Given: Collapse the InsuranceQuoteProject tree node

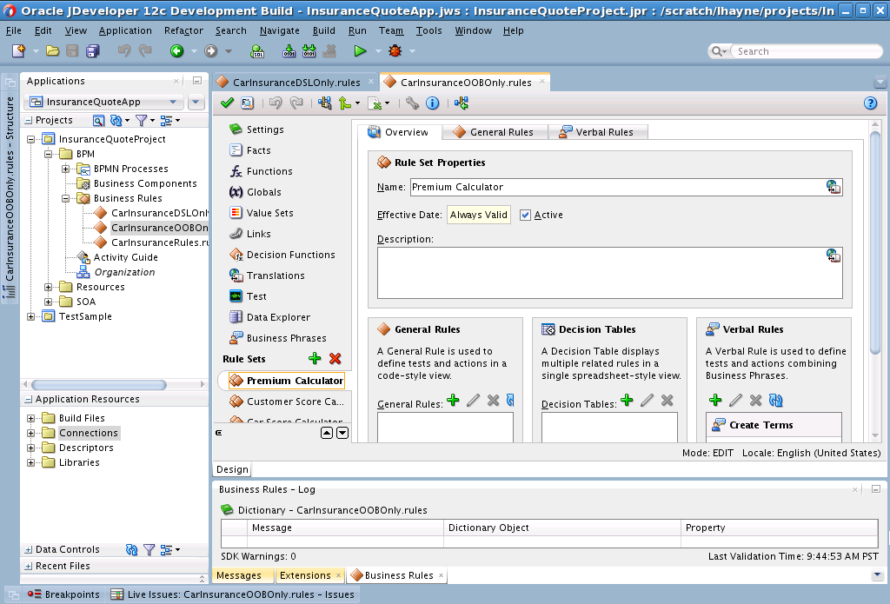Looking at the screenshot, I should (x=30, y=139).
